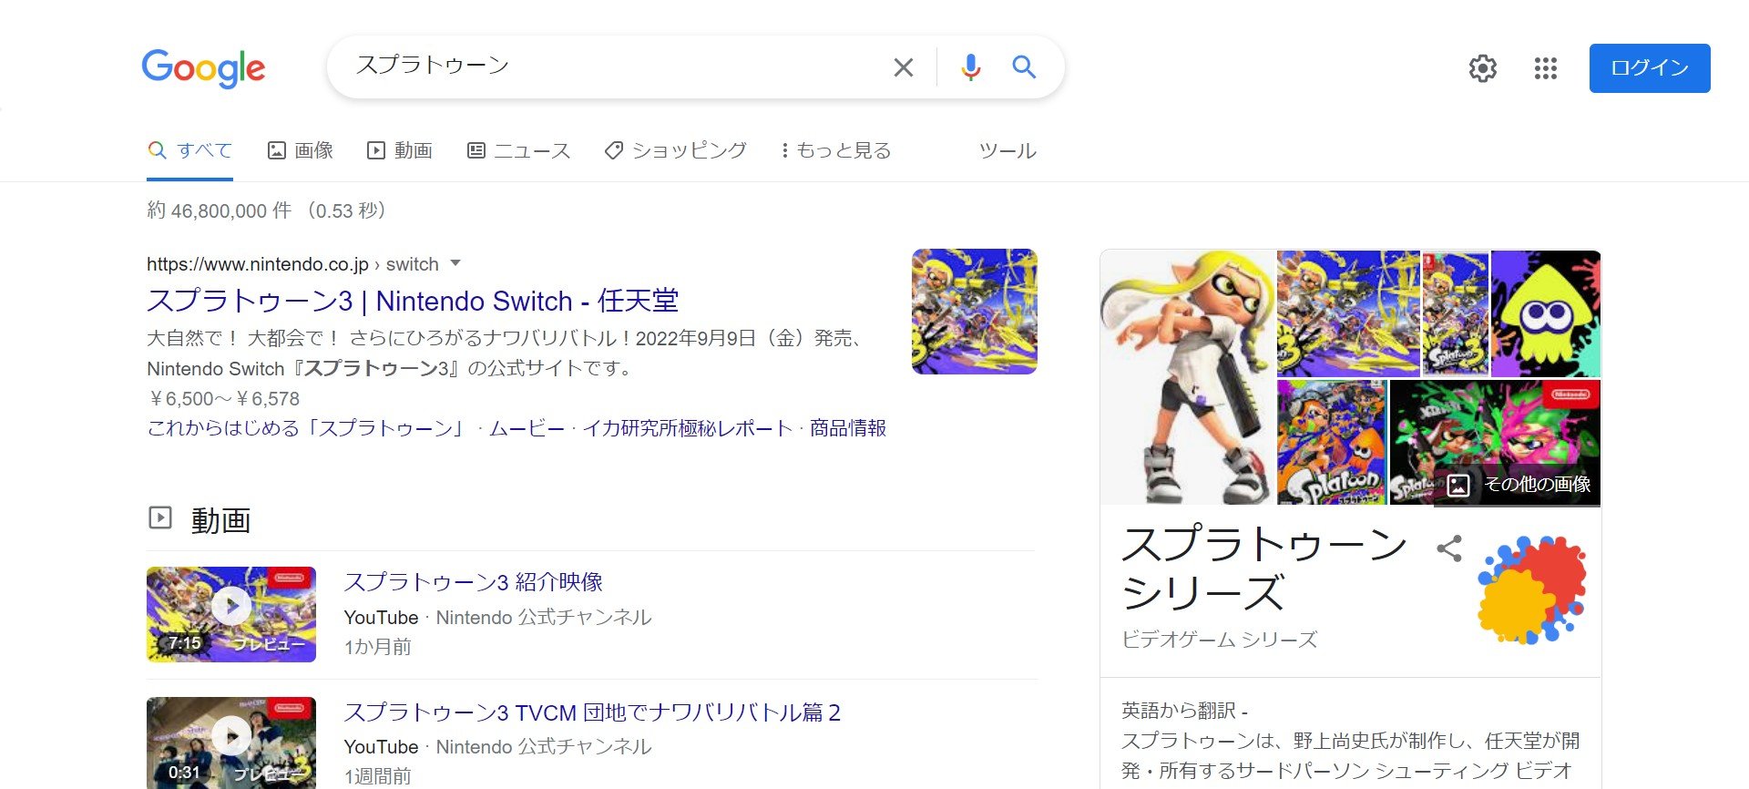The image size is (1749, 789).
Task: Clear the search box with X icon
Action: (x=903, y=67)
